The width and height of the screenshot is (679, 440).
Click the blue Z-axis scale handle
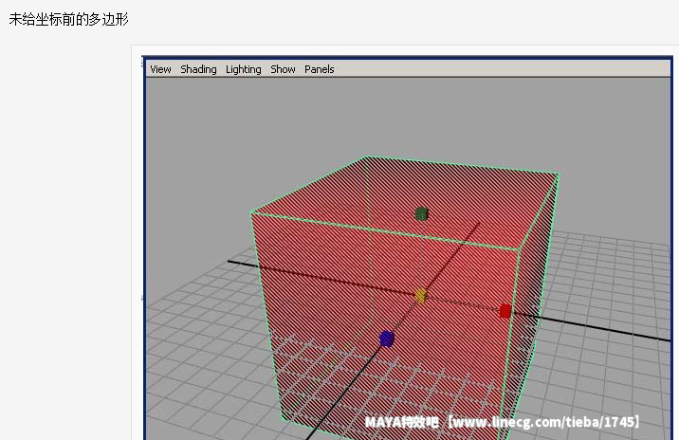tap(387, 339)
